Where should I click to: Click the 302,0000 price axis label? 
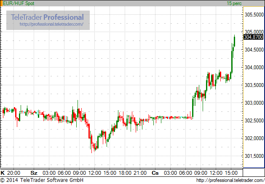pos(254,138)
